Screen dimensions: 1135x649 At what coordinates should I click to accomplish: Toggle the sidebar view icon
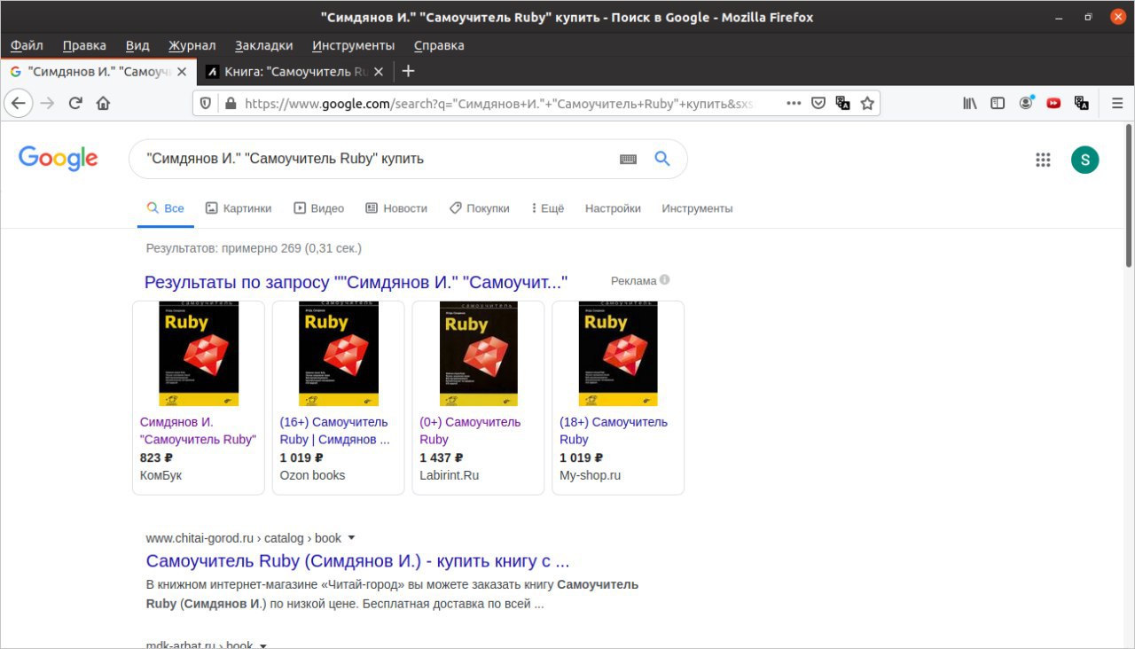pyautogui.click(x=998, y=103)
